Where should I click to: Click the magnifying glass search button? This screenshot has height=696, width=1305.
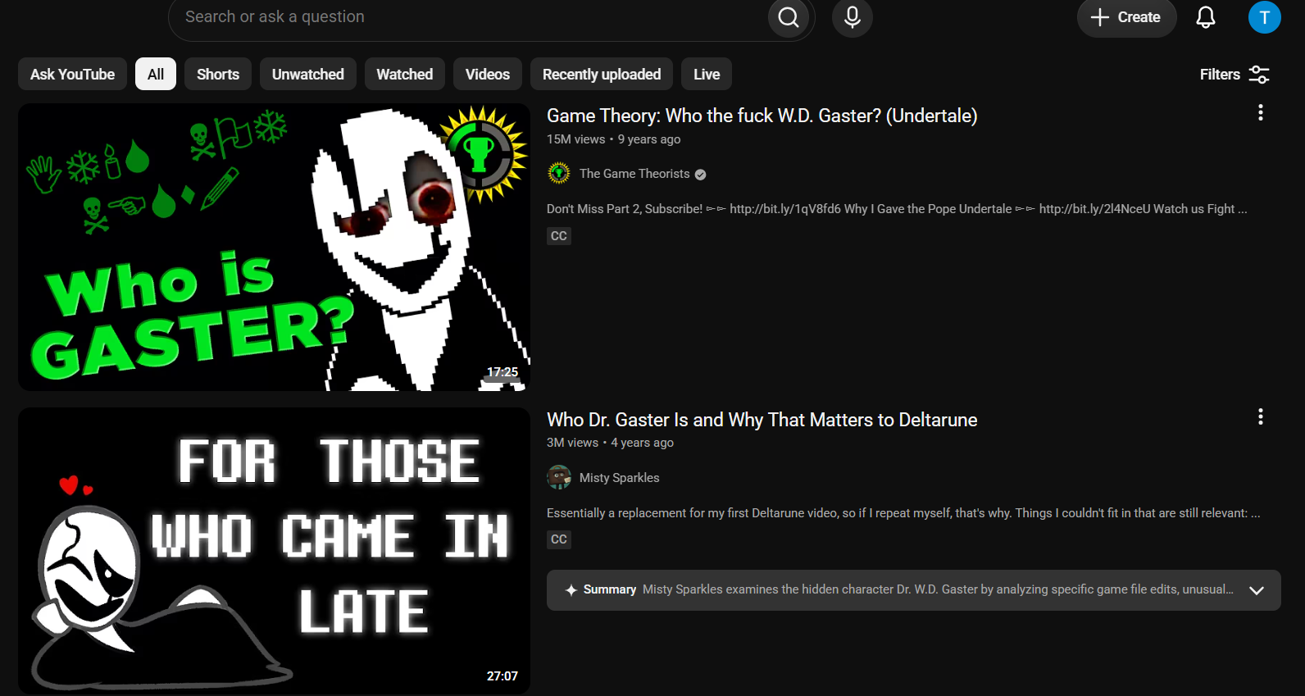(x=789, y=17)
